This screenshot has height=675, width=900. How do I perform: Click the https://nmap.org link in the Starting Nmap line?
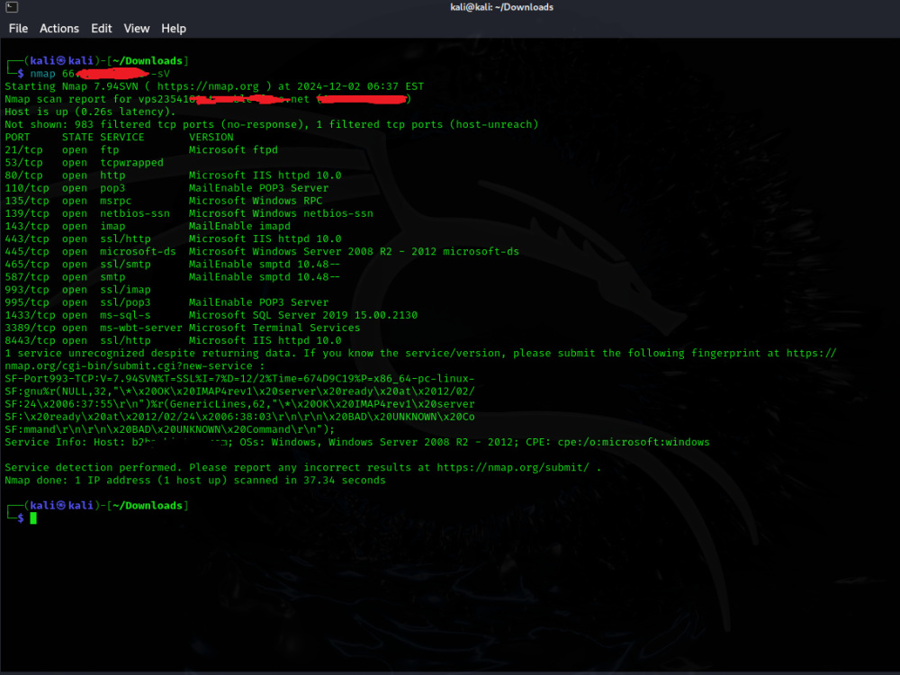point(208,86)
